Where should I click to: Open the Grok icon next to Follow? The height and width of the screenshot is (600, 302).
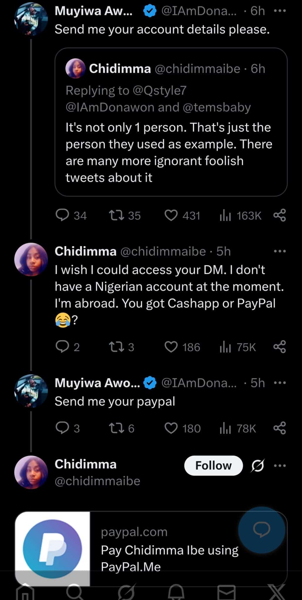pyautogui.click(x=257, y=466)
